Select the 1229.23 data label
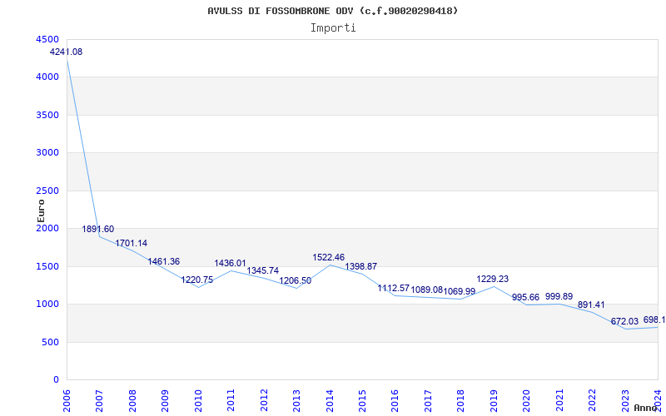The height and width of the screenshot is (416, 666). tap(493, 280)
